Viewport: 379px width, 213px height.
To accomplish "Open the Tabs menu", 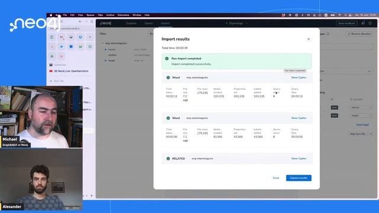I will [x=100, y=15].
